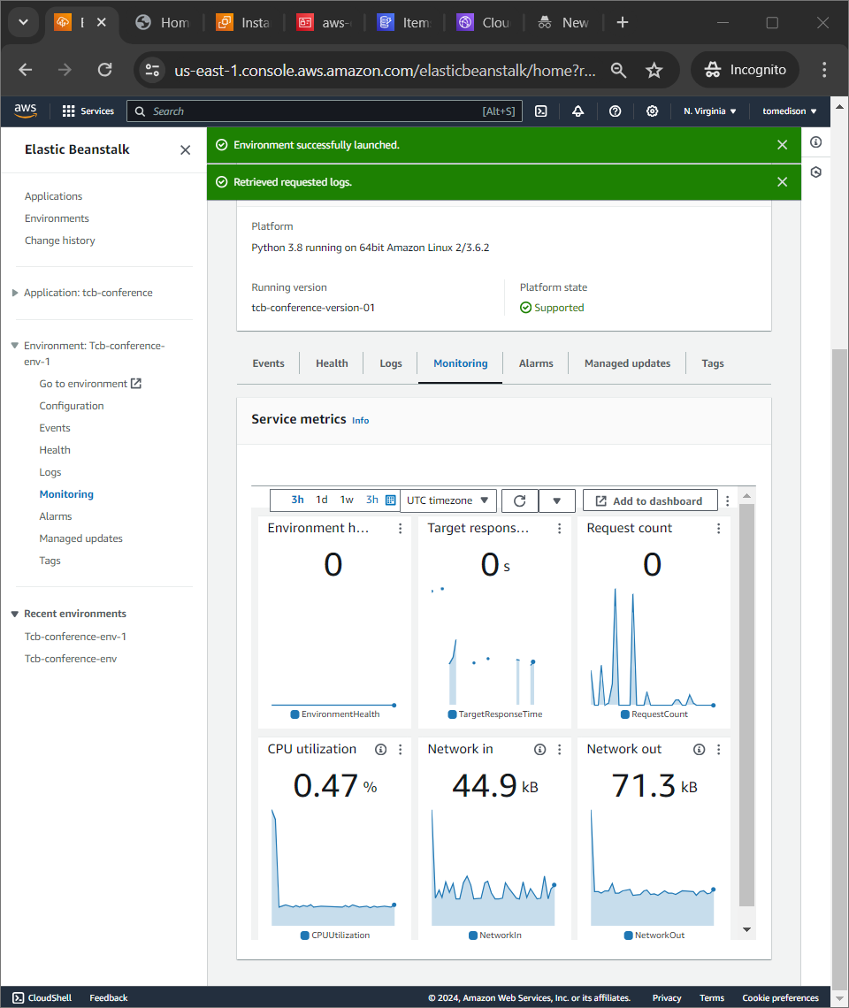
Task: Switch to the Alarms tab
Action: [536, 364]
